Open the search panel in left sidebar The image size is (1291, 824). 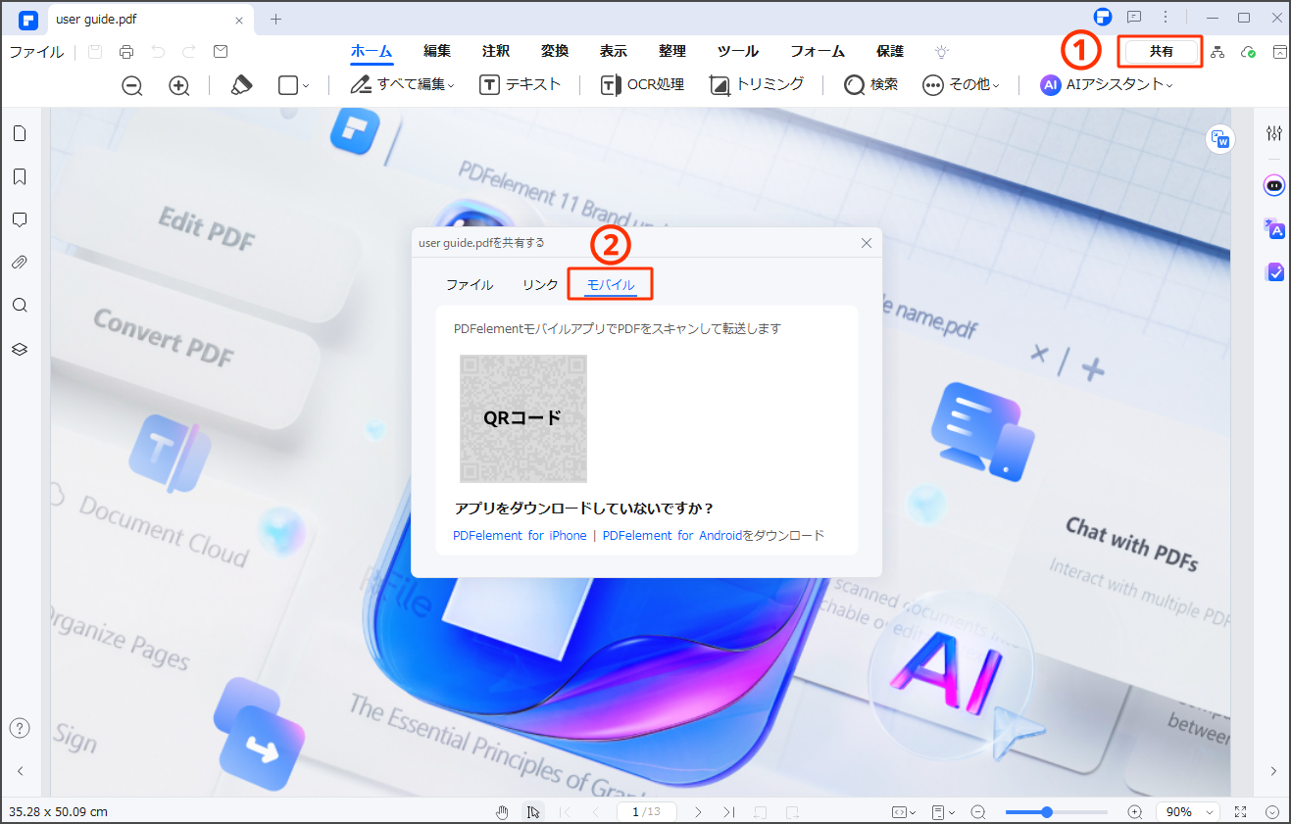[20, 306]
